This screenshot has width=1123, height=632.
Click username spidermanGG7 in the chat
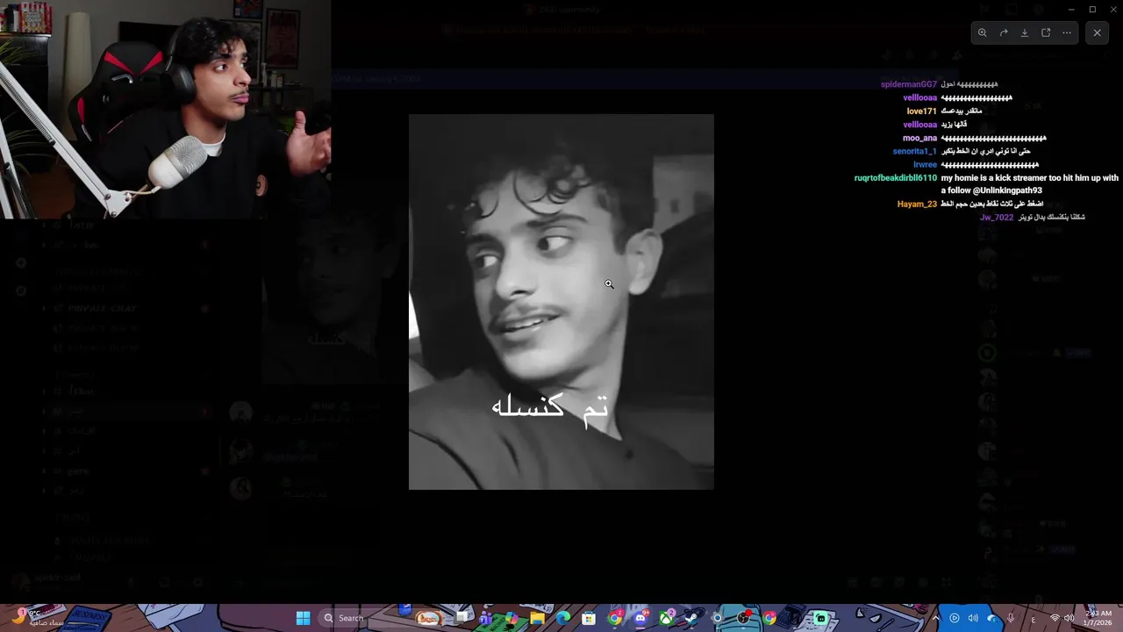coord(909,84)
